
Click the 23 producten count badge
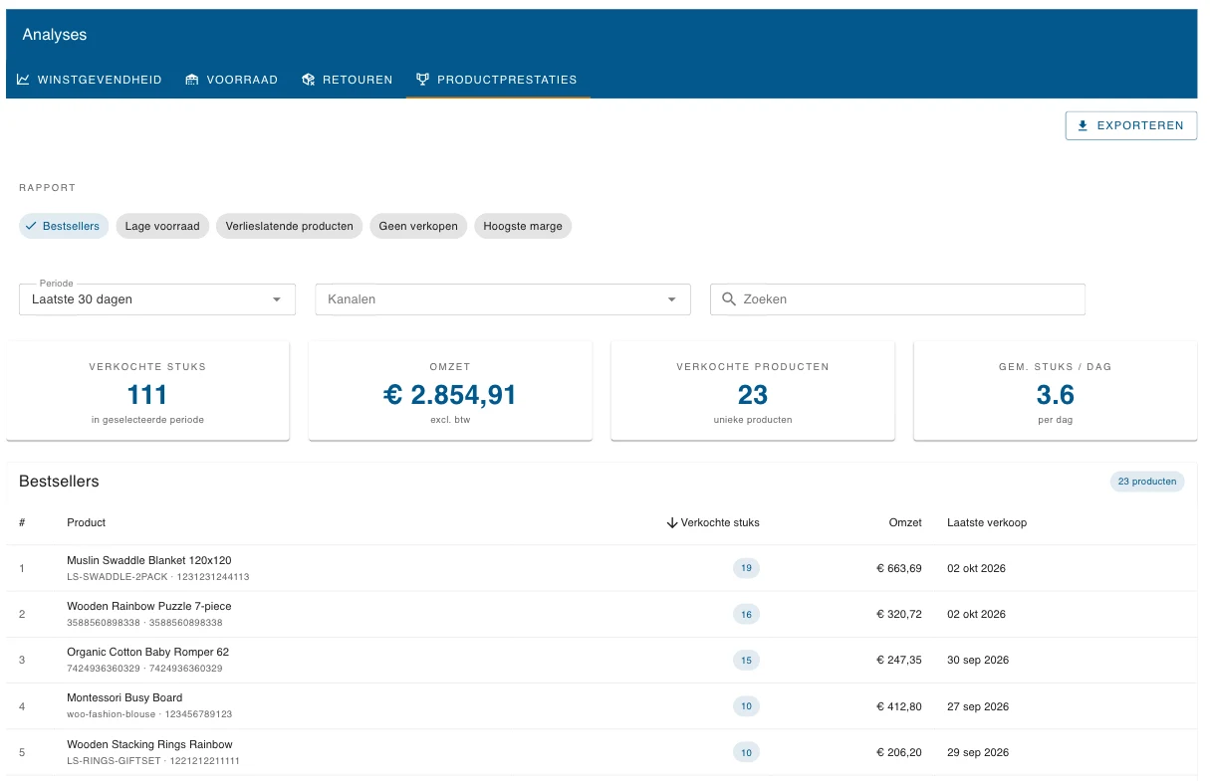point(1147,482)
